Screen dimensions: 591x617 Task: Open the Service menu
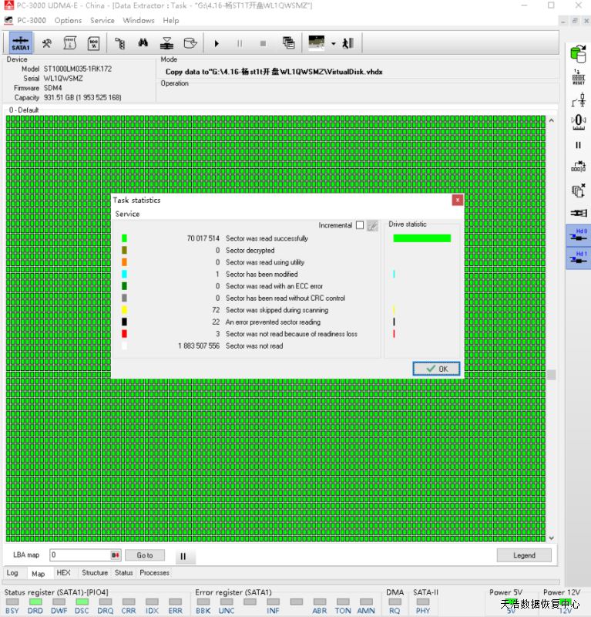click(x=102, y=20)
